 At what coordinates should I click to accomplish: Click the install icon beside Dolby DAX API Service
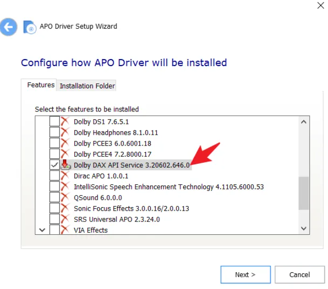pyautogui.click(x=65, y=165)
